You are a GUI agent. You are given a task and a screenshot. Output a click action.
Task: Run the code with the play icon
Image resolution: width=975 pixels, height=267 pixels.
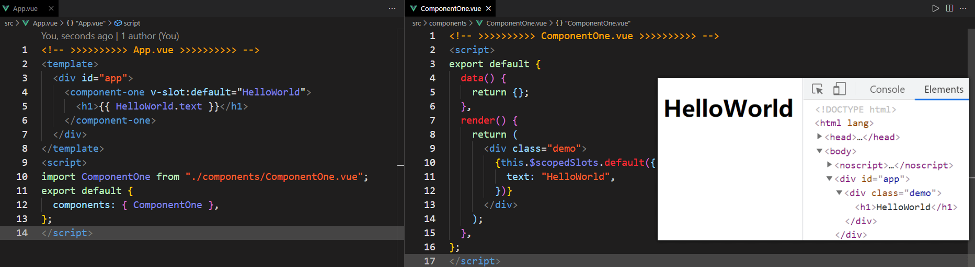[x=936, y=8]
